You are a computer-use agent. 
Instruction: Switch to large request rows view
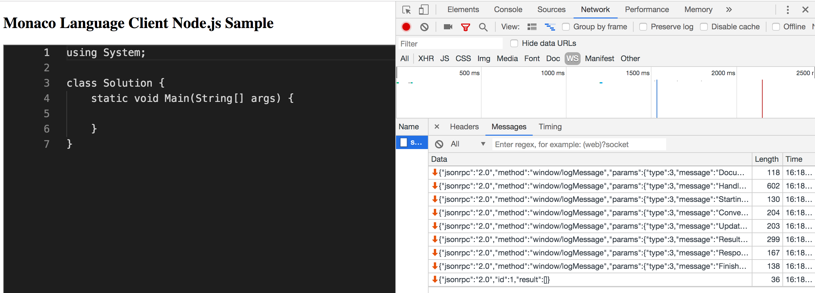point(532,27)
